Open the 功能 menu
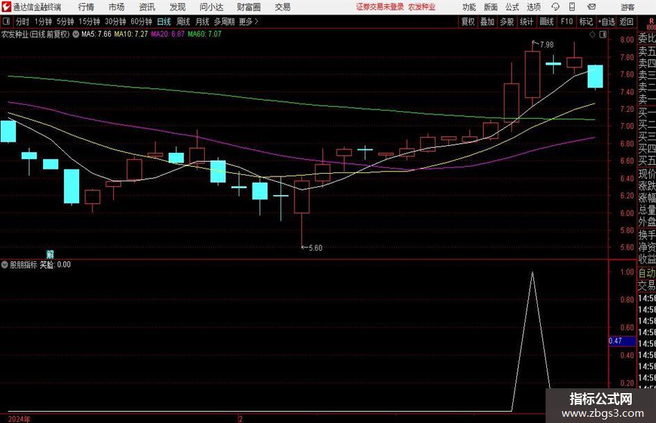Screen dimensions: 656x423 469,7
